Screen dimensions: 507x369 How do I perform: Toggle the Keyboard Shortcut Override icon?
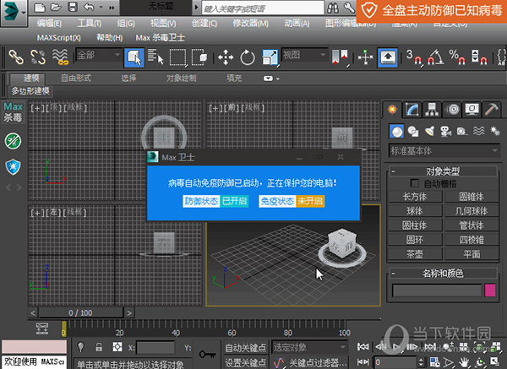click(388, 57)
